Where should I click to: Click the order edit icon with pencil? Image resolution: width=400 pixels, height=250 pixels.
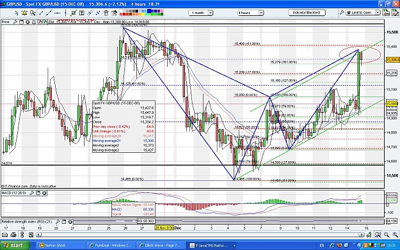coord(395,13)
